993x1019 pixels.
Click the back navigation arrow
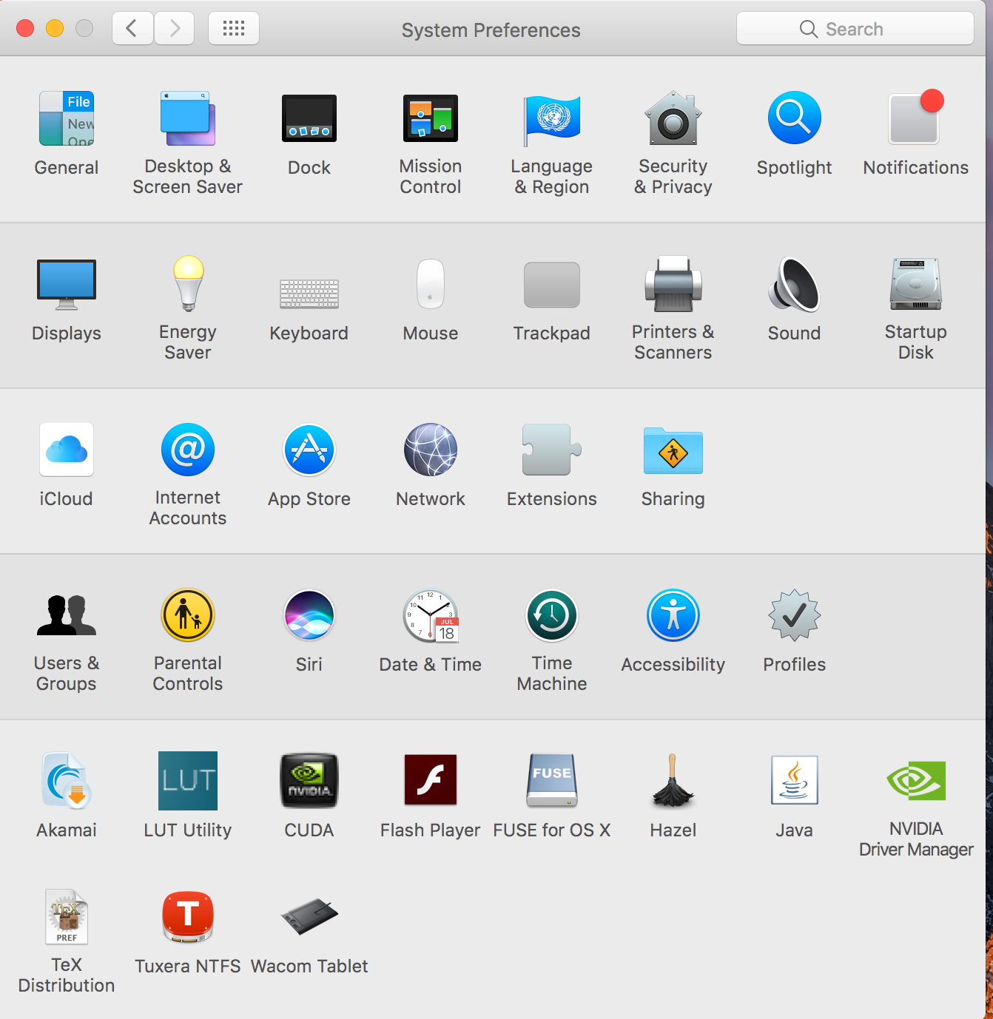click(132, 29)
